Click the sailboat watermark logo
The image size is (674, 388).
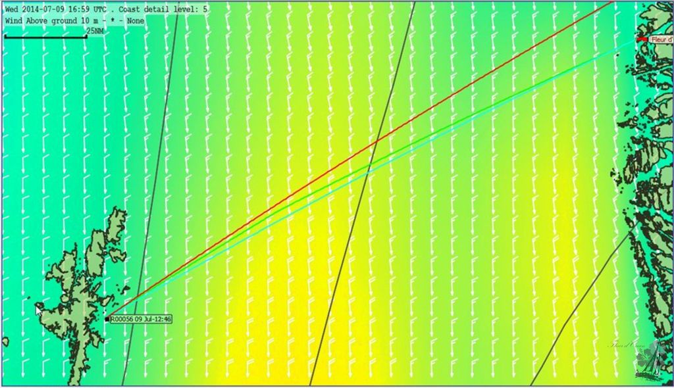648,360
